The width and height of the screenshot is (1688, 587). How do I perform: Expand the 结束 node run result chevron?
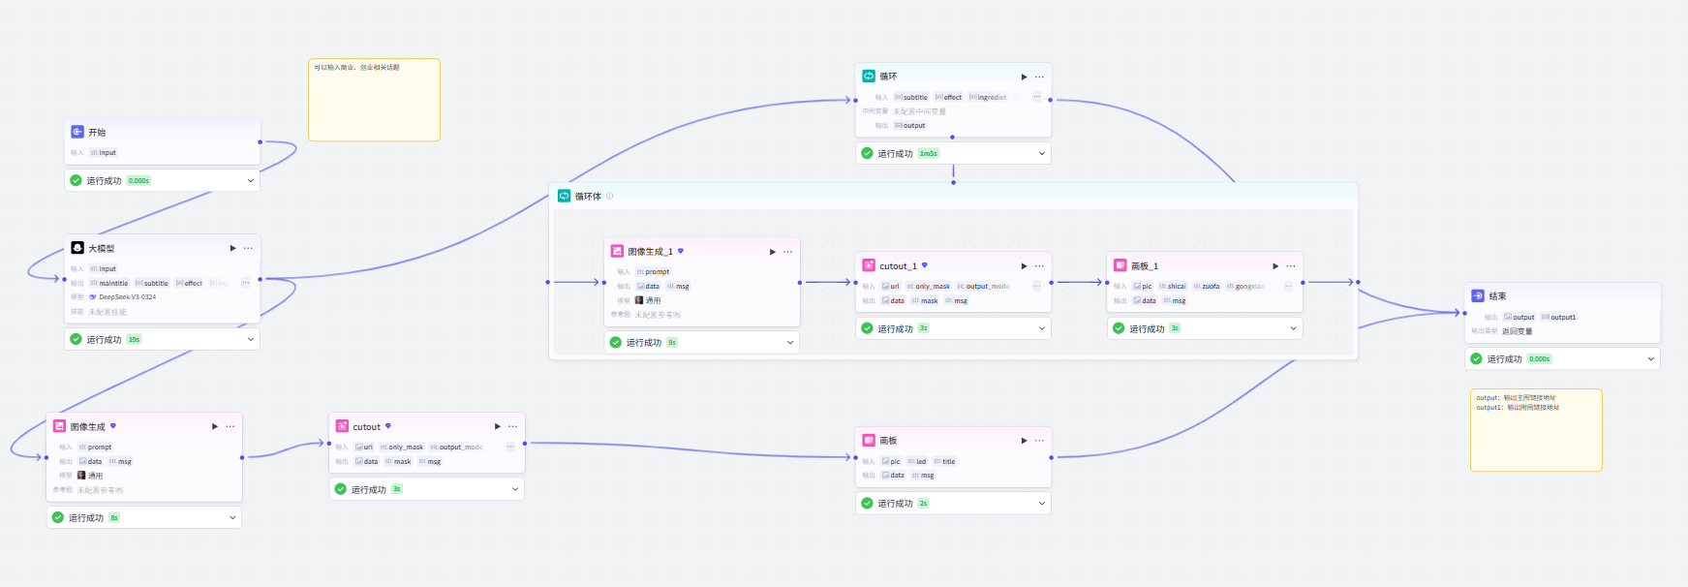tap(1650, 358)
